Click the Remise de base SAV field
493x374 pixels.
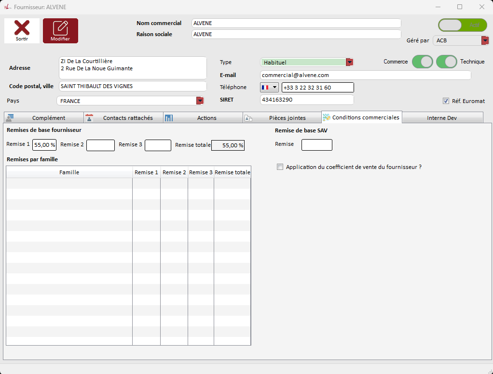click(316, 144)
